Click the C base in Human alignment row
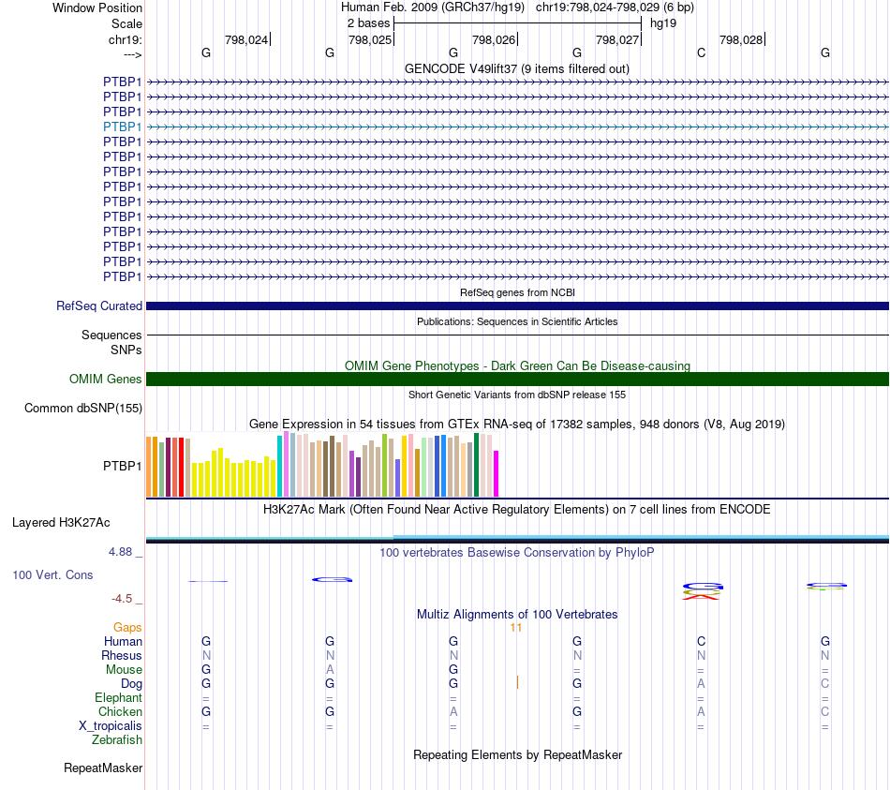Image resolution: width=890 pixels, height=790 pixels. pyautogui.click(x=701, y=641)
